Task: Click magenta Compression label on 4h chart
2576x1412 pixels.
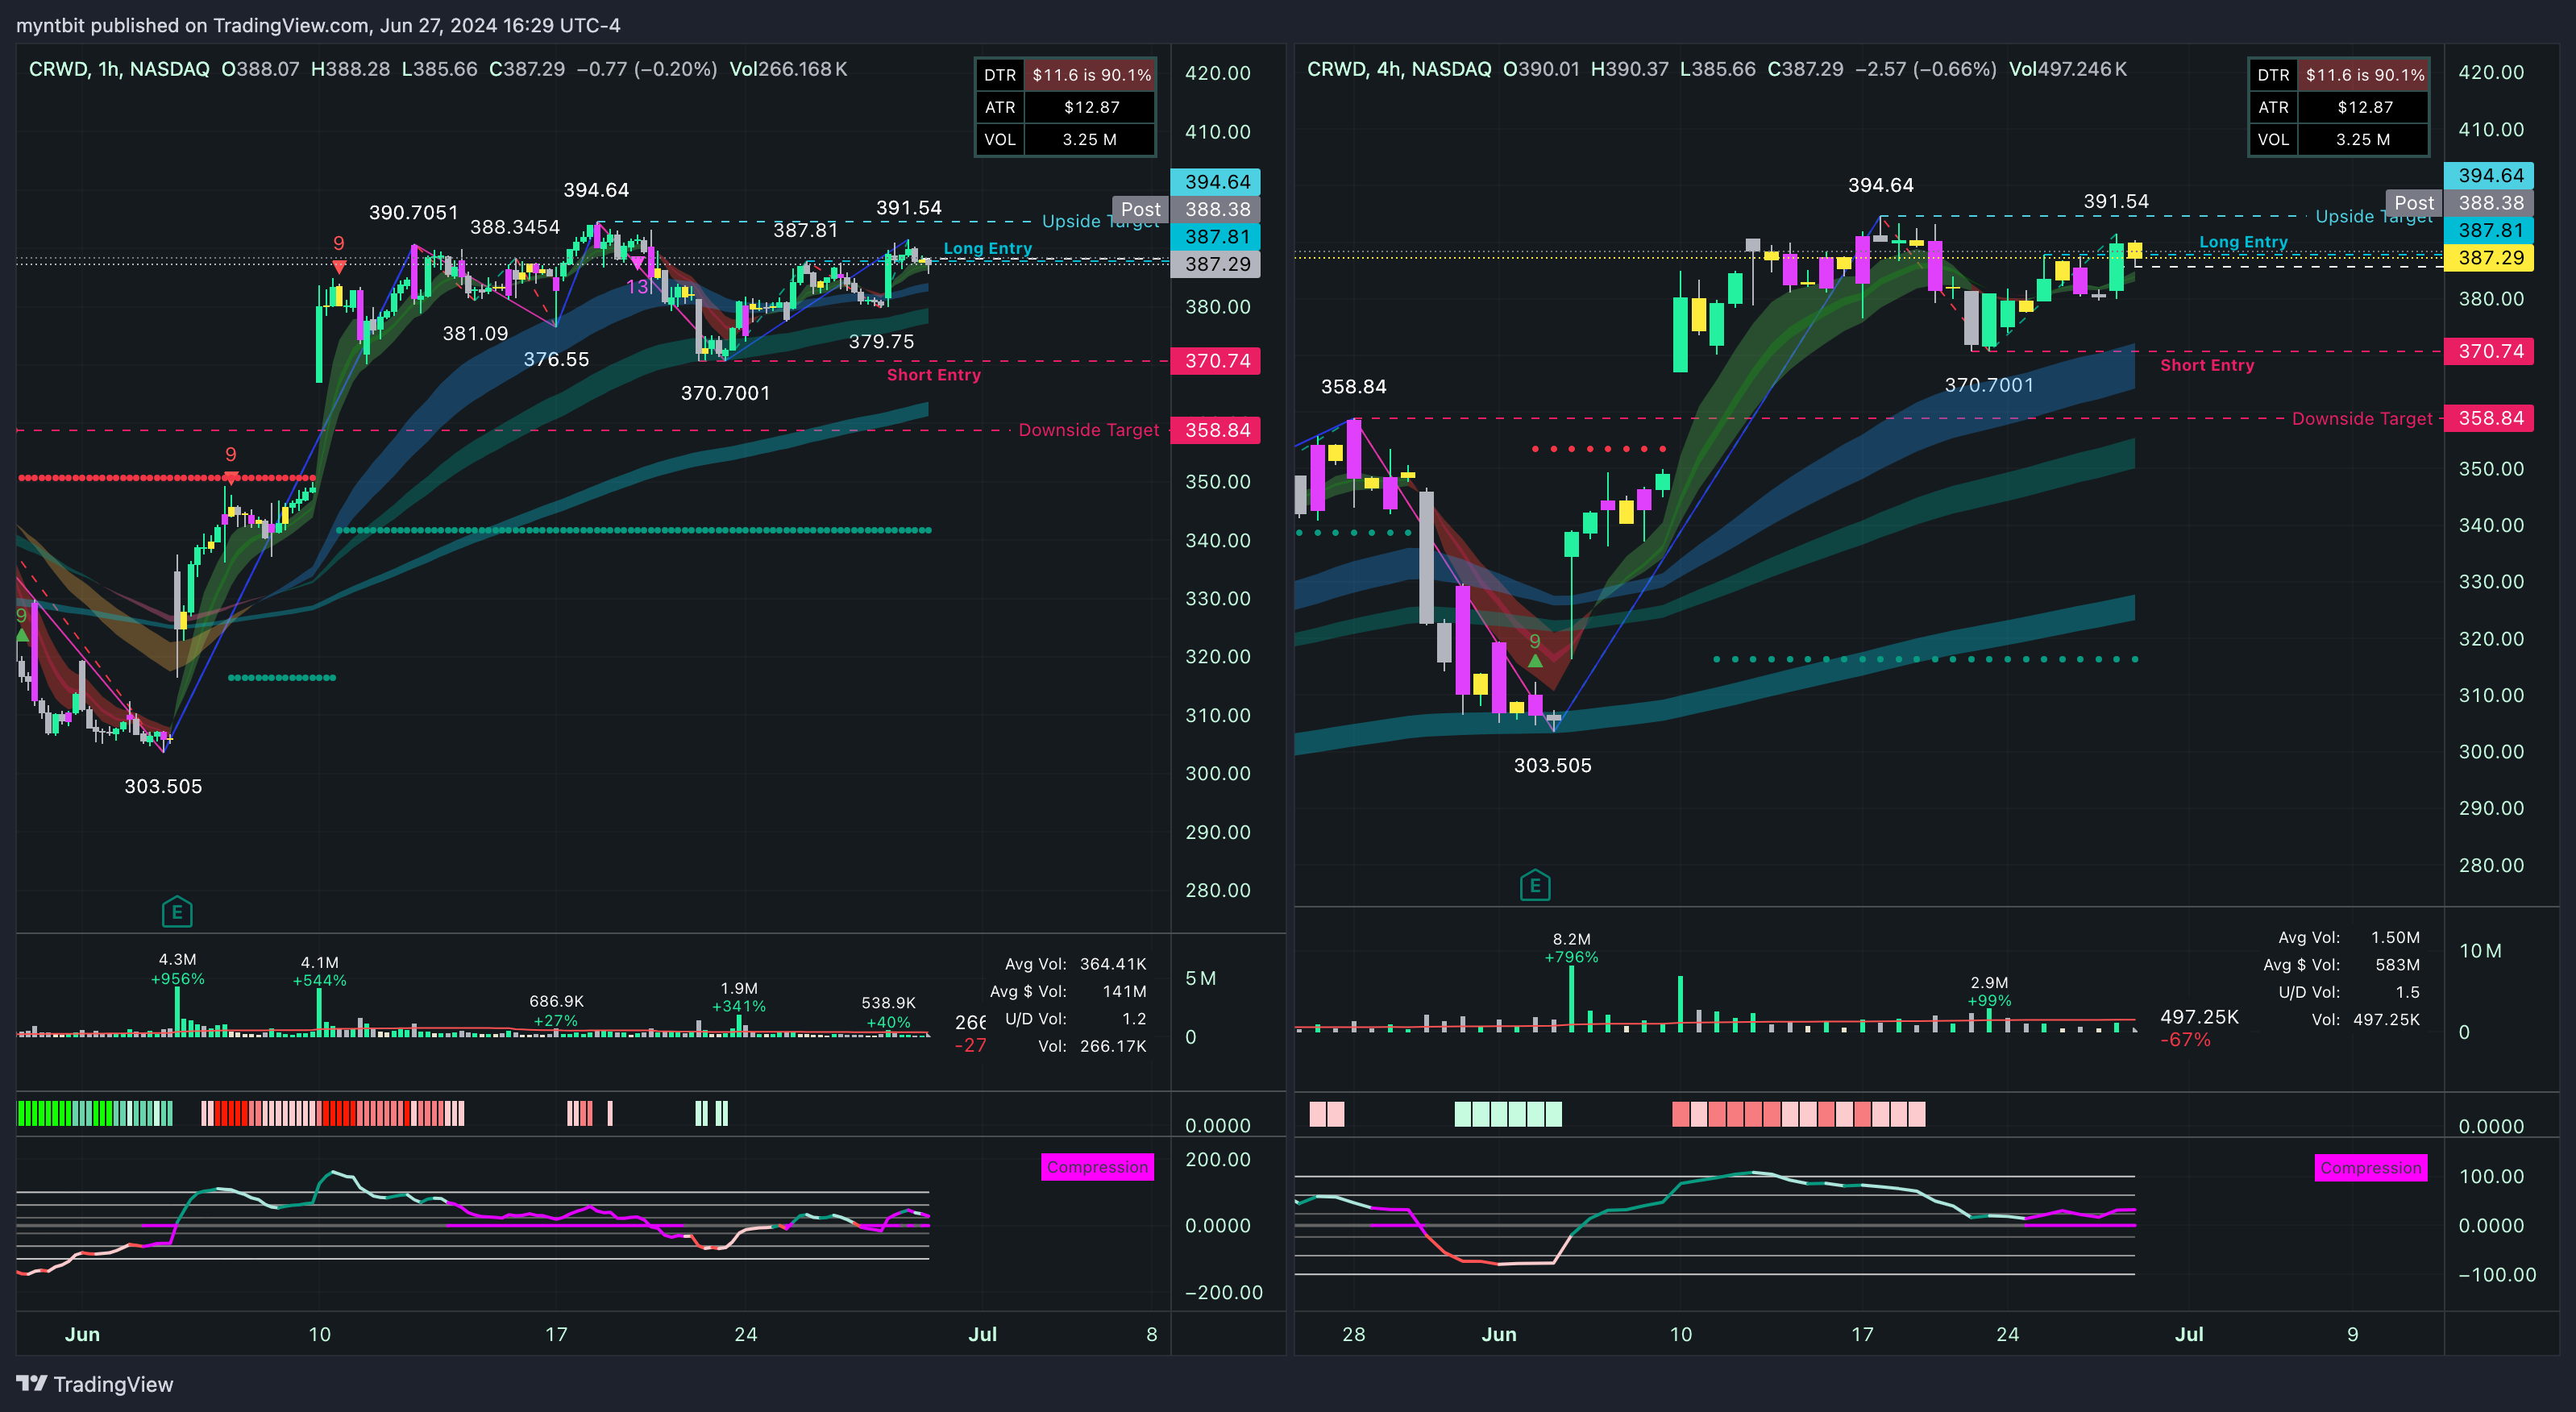Action: tap(2370, 1168)
